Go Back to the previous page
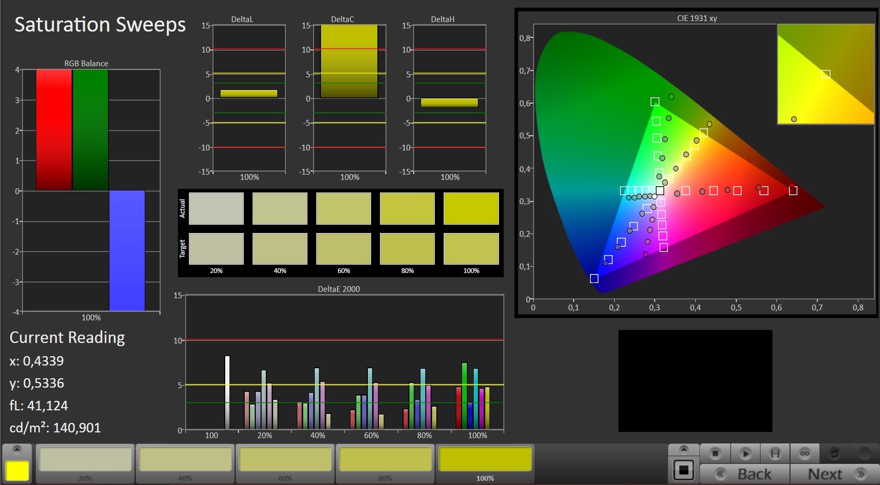880x485 pixels. (745, 474)
